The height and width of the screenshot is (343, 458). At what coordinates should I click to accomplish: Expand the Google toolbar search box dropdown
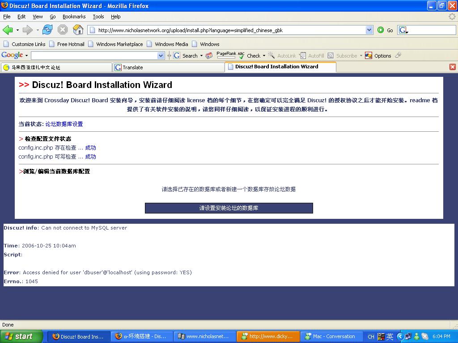(161, 55)
